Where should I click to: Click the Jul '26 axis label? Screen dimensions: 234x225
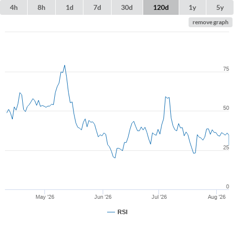pos(159,197)
